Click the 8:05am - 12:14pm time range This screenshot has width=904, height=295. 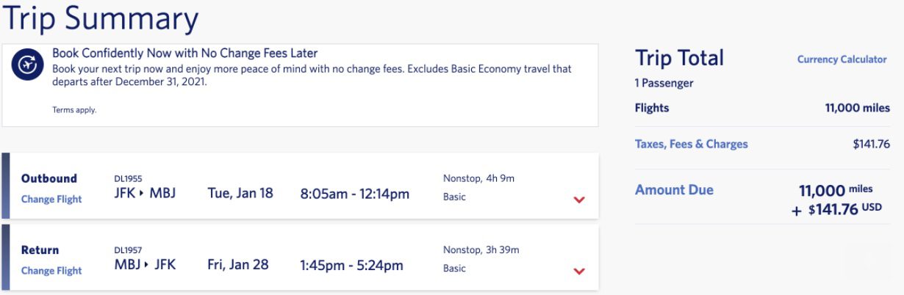coord(355,194)
